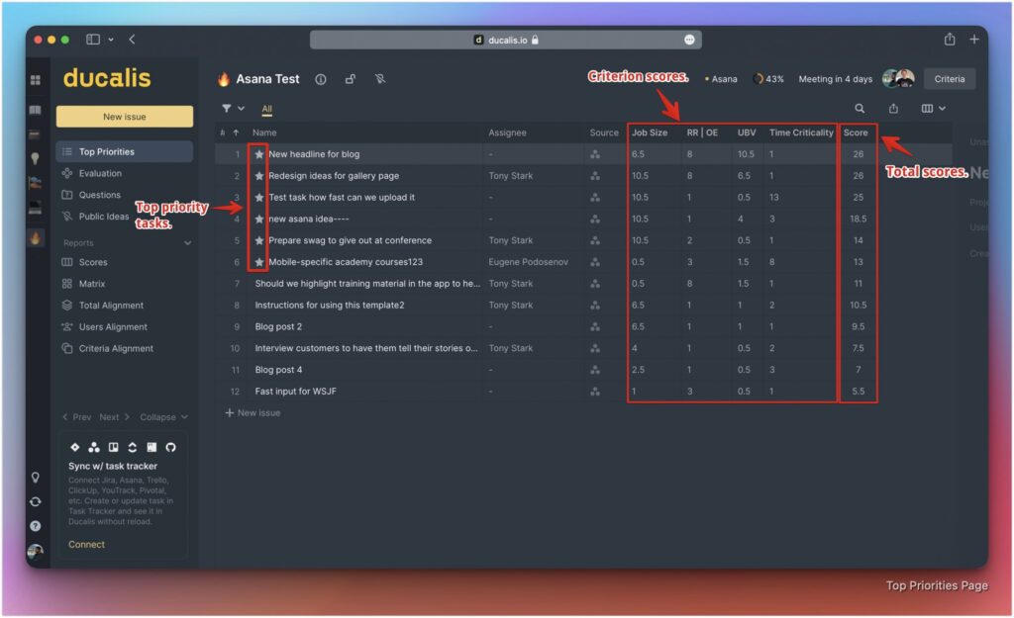Toggle star on Redesign ideas for gallery page
Screen dimensions: 1014x618
pyautogui.click(x=259, y=176)
